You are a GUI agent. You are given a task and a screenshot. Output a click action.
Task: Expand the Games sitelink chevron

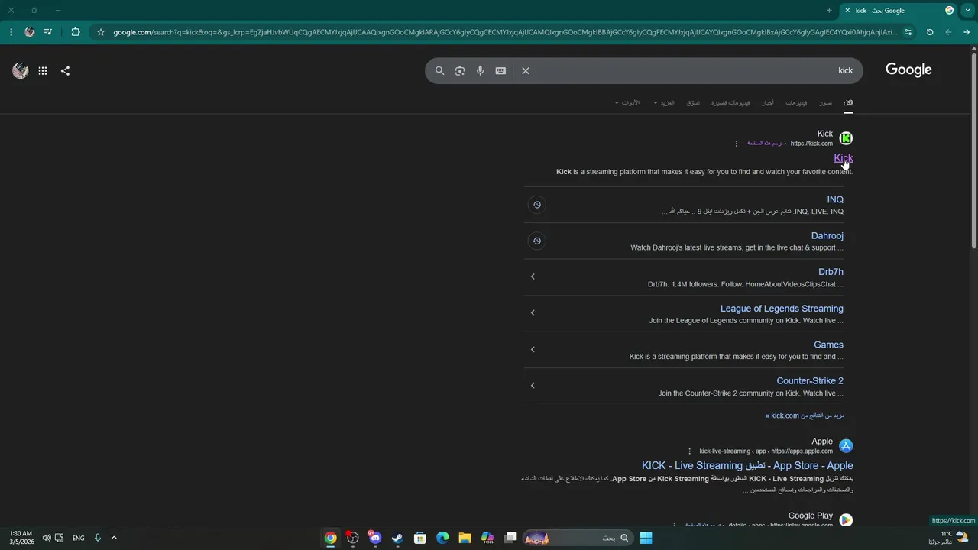point(533,349)
